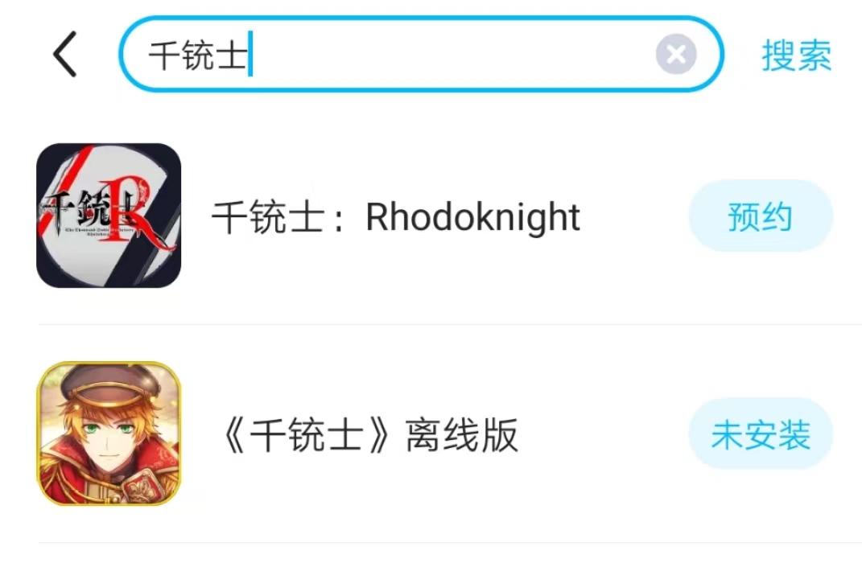Select the 离线版 label in second result
This screenshot has height=567, width=862.
(462, 434)
